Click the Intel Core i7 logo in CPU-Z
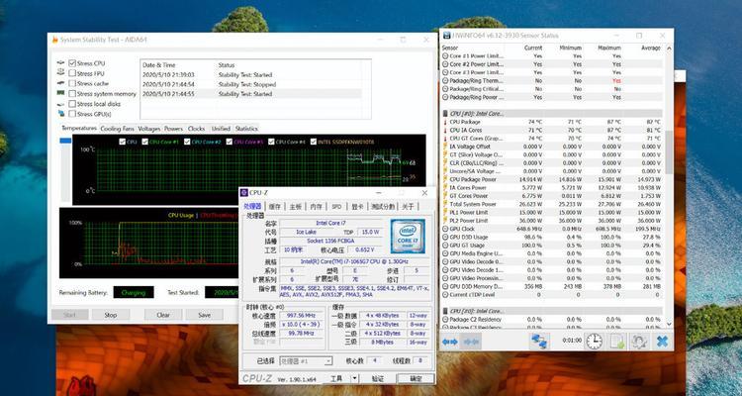Viewport: 742px width, 396px height. (408, 236)
